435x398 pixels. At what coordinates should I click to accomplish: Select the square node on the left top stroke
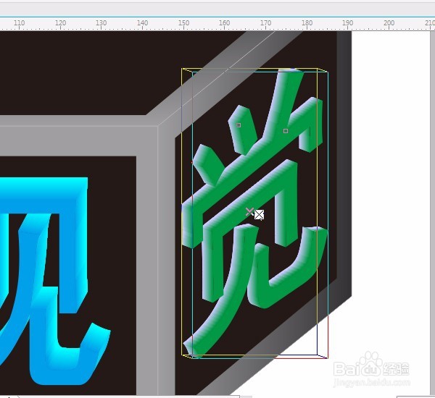(x=239, y=125)
